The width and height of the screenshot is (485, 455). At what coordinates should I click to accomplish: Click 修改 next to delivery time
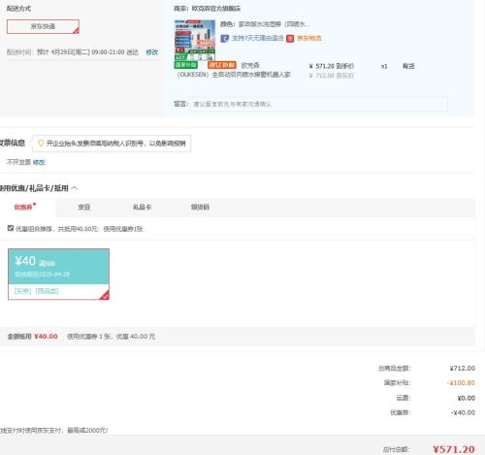pyautogui.click(x=152, y=52)
